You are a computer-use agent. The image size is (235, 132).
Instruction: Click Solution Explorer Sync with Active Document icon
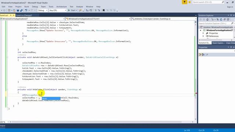coord(217,19)
